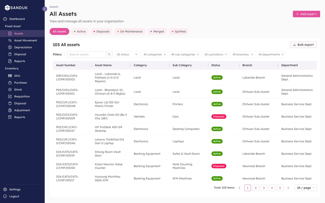The width and height of the screenshot is (325, 203).
Task: Click the Fixed Asset Reports document icon
Action: (x=10, y=61)
